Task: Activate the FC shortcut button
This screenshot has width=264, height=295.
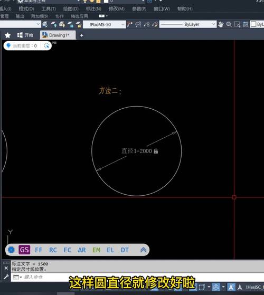Action: point(68,250)
